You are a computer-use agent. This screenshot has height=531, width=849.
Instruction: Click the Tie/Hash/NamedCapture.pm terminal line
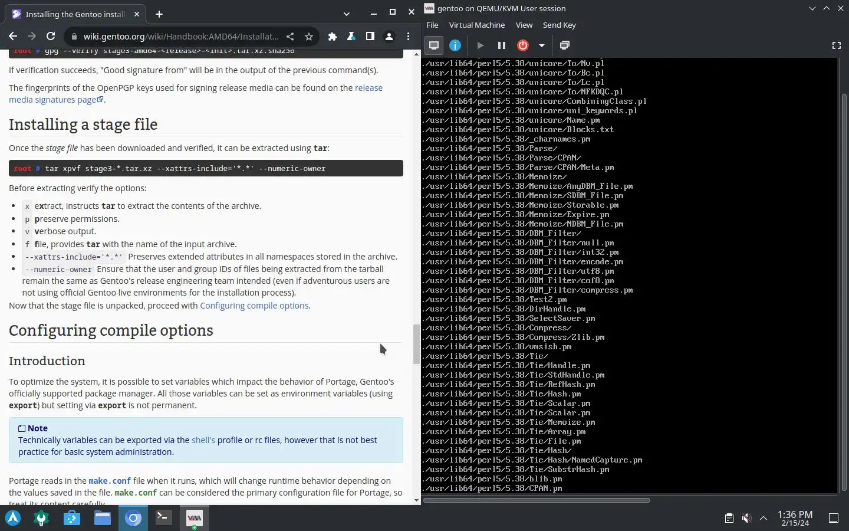pos(532,460)
